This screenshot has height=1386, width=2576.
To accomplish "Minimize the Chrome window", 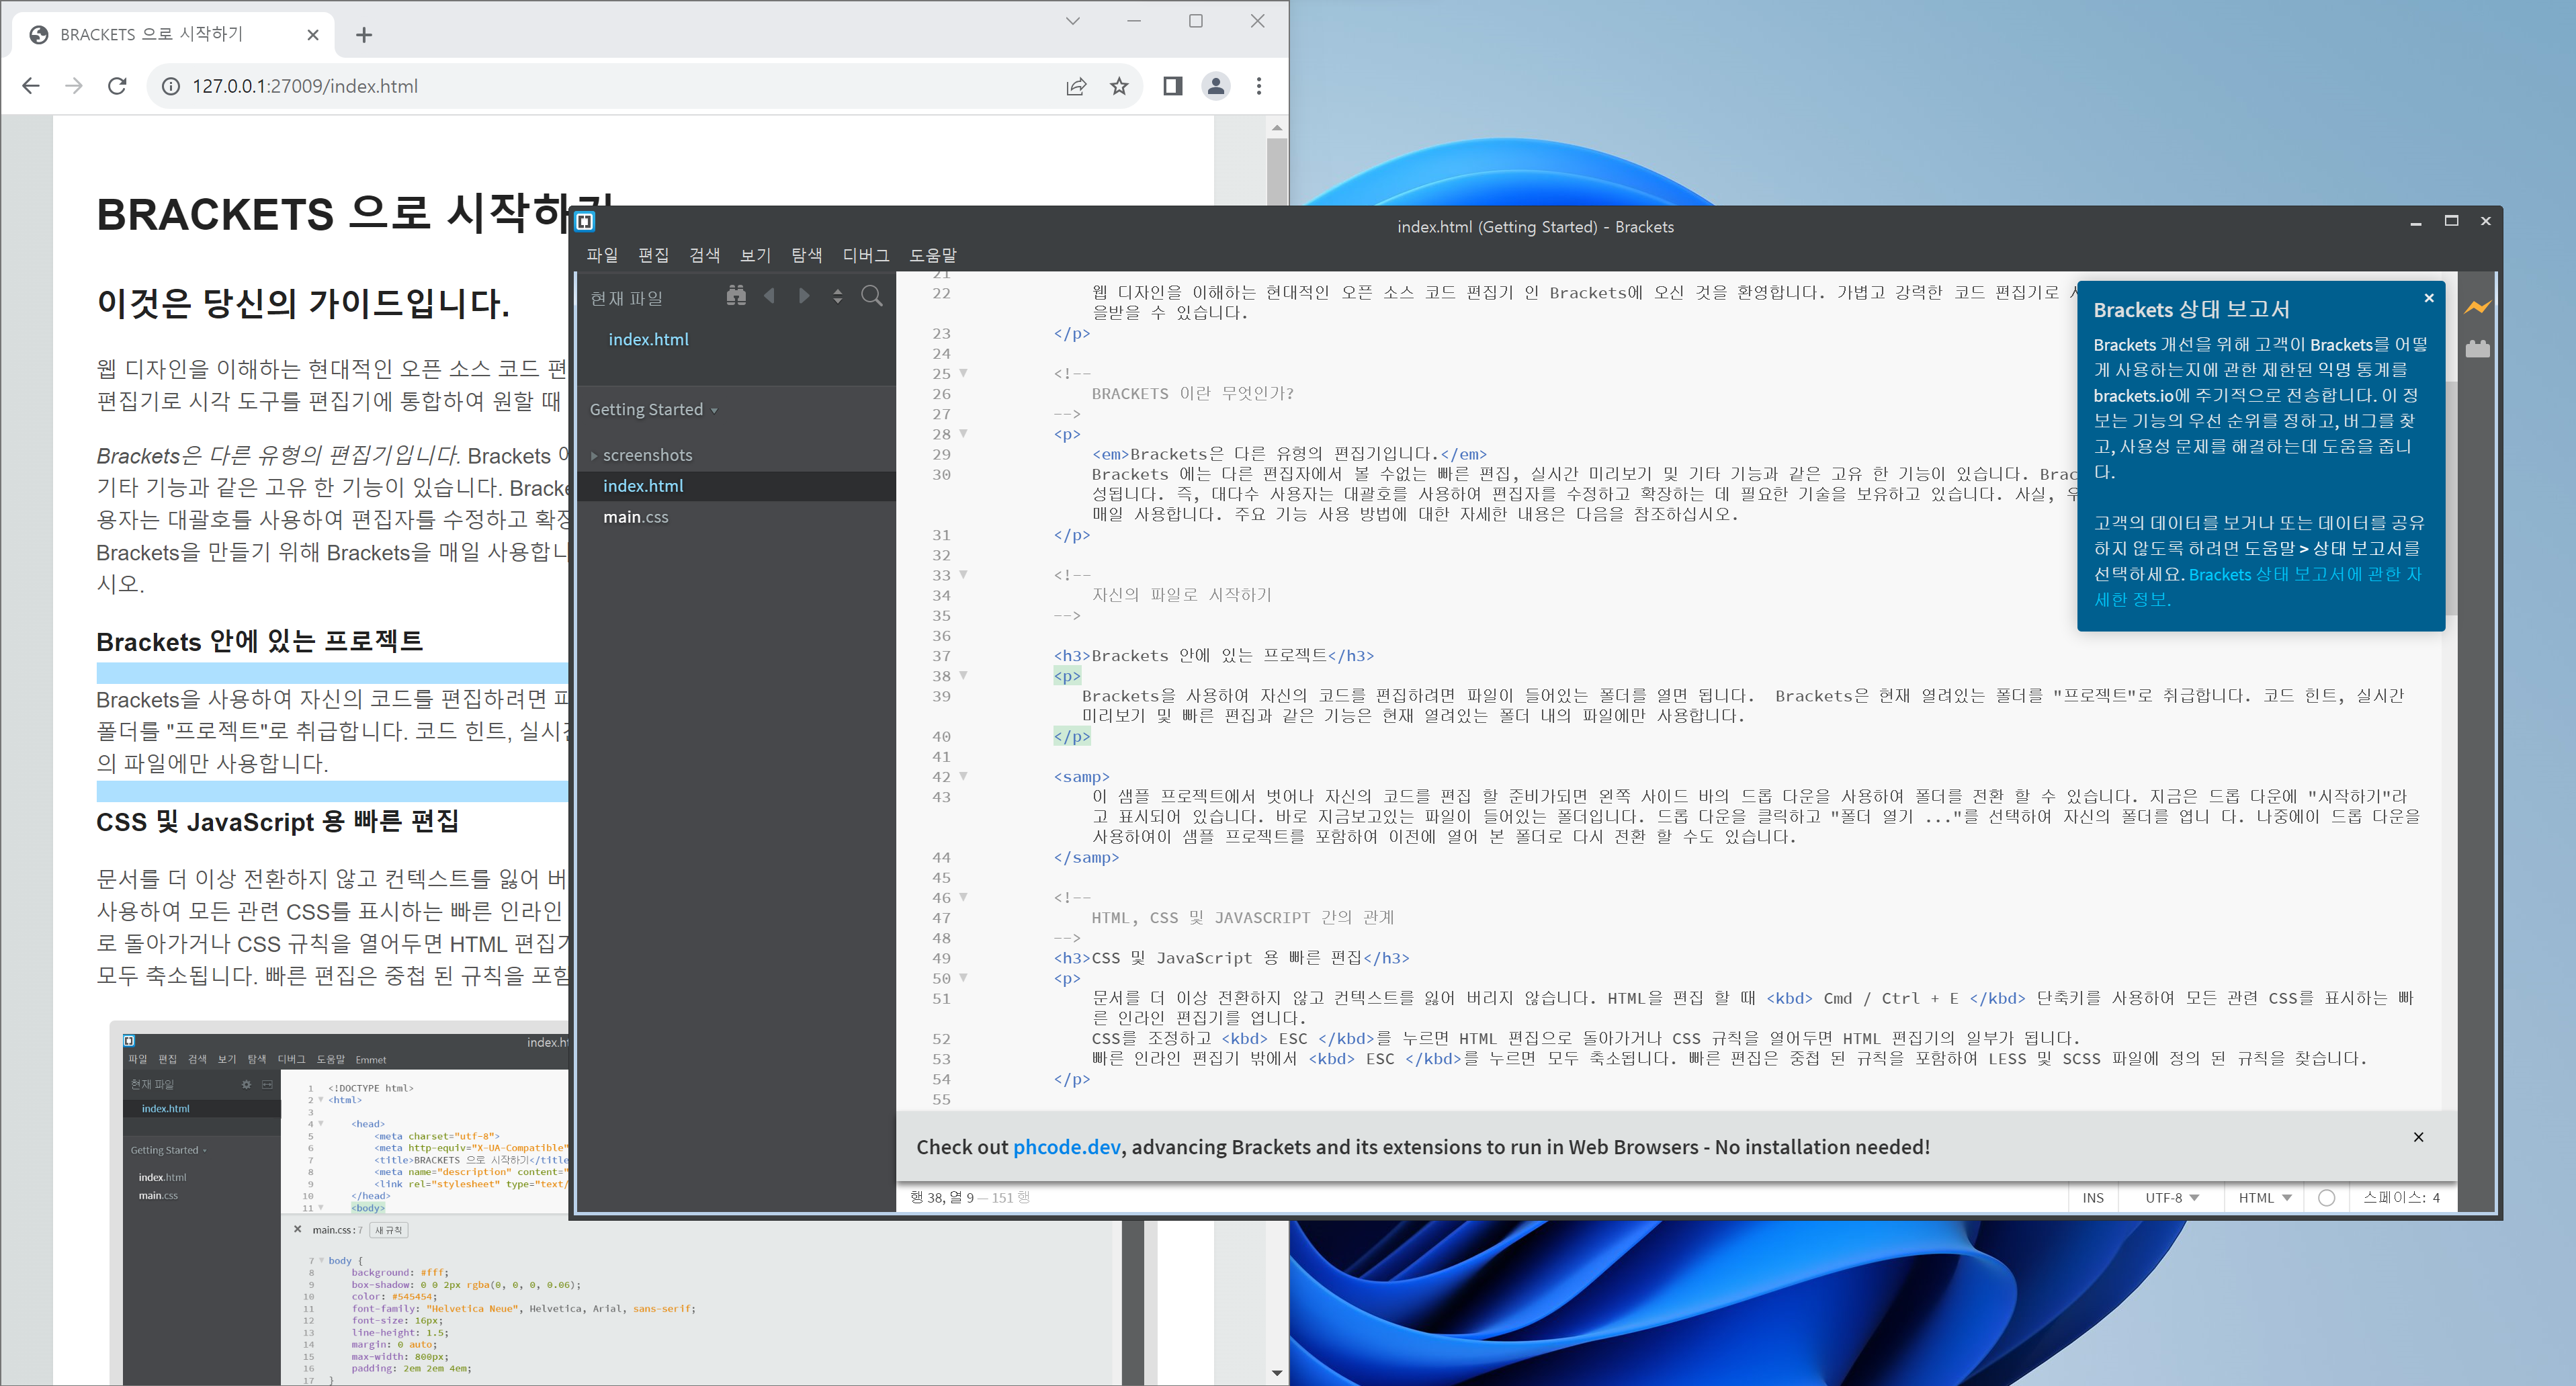I will tap(1134, 21).
